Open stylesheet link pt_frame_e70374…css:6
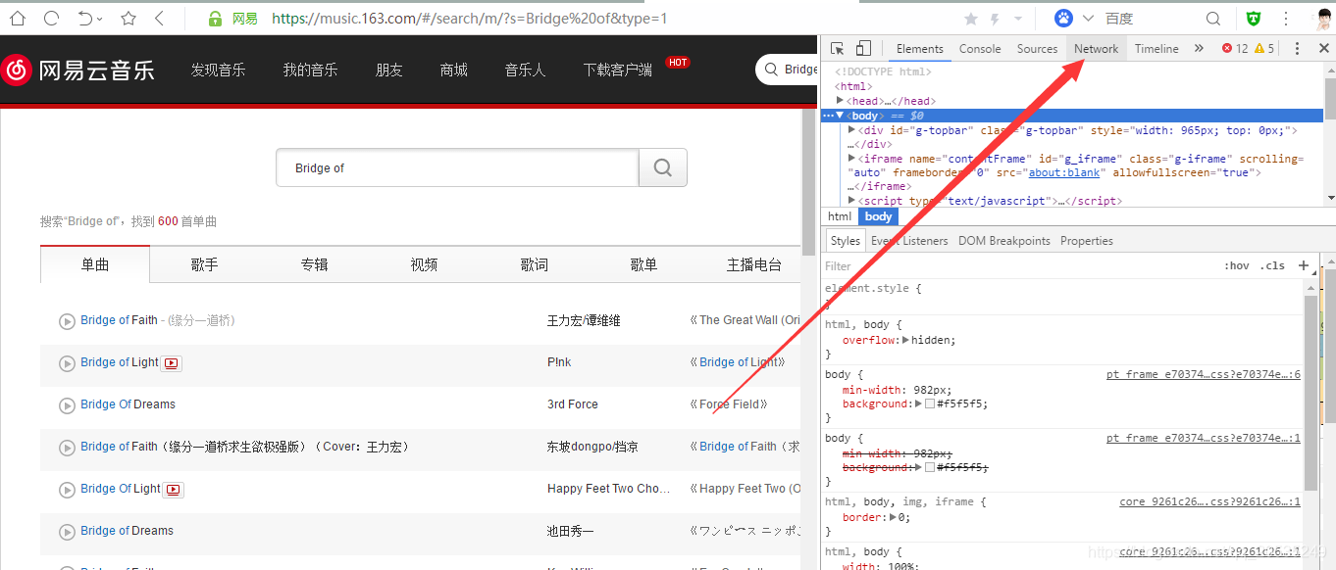 (x=1204, y=374)
